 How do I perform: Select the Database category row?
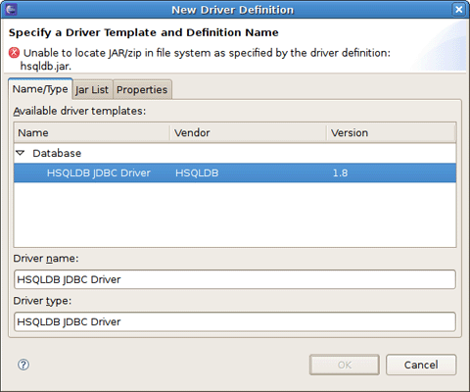pyautogui.click(x=235, y=153)
